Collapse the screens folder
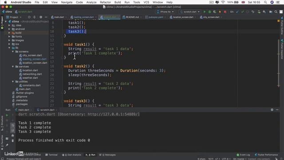Image resolution: width=284 pixels, height=160 pixels. pos(13,52)
